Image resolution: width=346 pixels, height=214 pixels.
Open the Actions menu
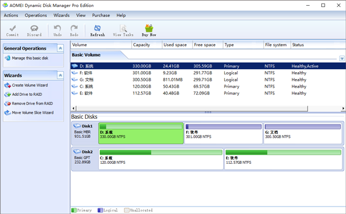pyautogui.click(x=11, y=15)
